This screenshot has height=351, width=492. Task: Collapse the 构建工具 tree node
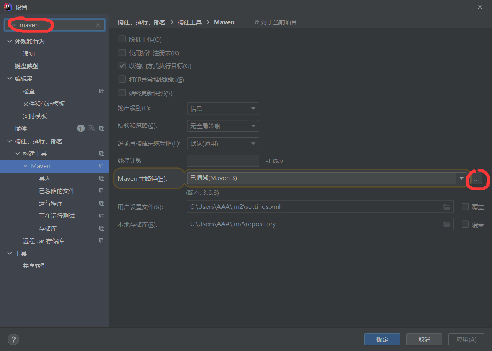point(18,153)
